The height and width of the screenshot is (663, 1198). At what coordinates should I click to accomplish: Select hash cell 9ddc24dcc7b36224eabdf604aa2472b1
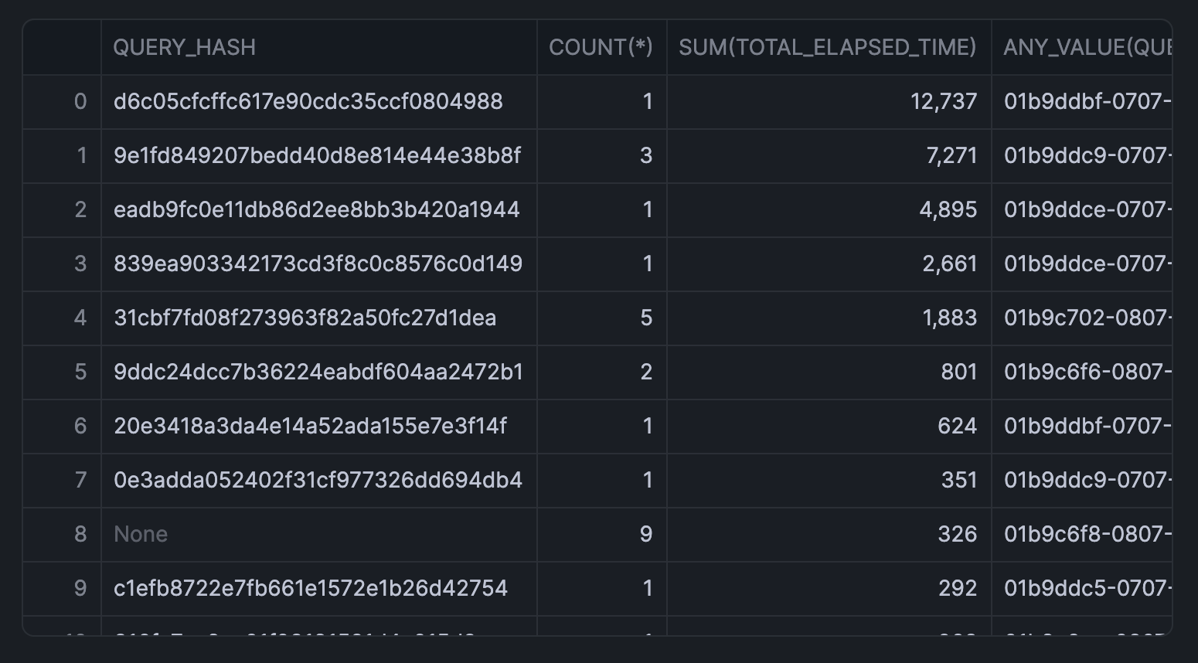[x=318, y=372]
